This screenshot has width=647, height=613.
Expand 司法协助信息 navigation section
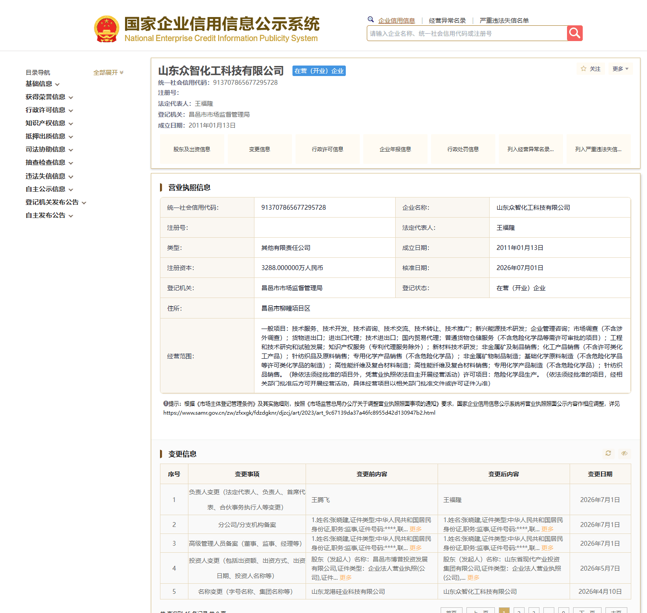click(49, 149)
